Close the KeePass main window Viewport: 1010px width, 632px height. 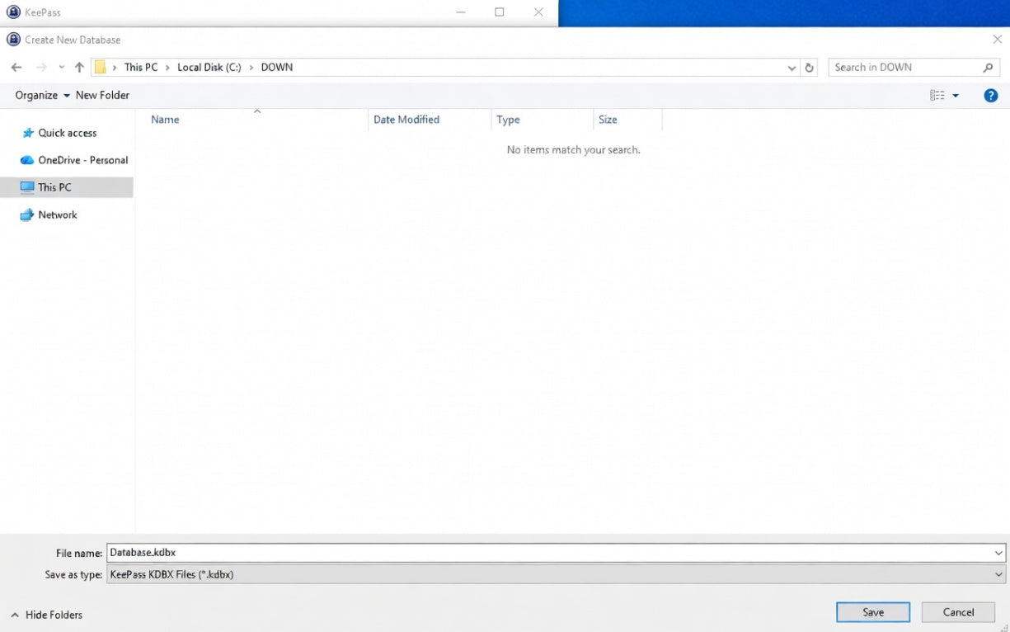click(x=538, y=12)
